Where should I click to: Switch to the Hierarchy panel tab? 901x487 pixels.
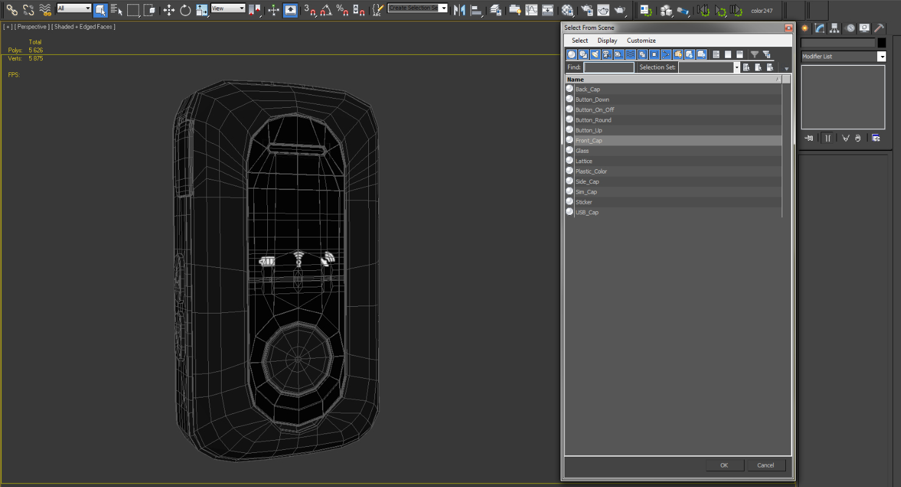point(835,28)
